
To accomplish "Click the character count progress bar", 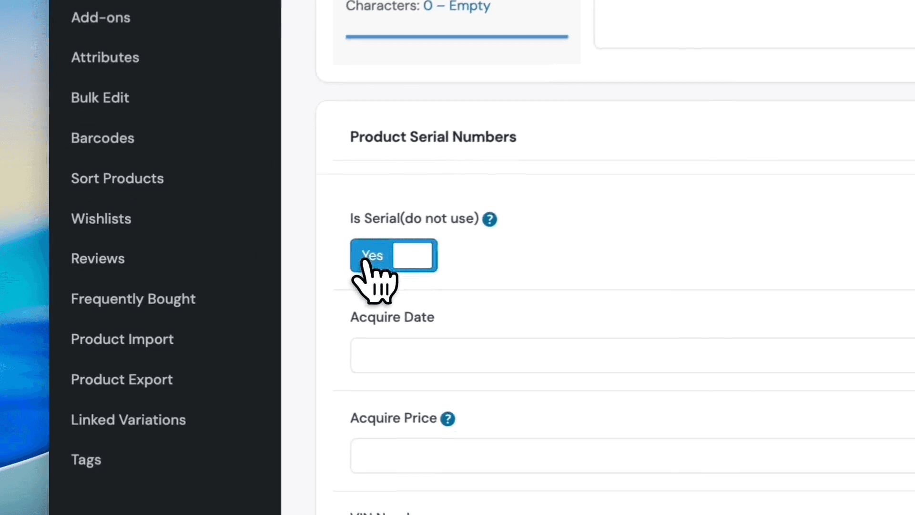I will (x=457, y=36).
